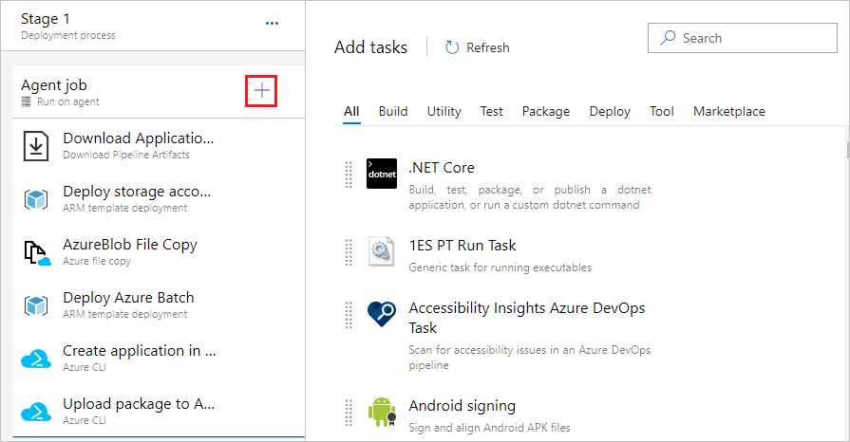Click the task list vertical scrollbar
The width and height of the screenshot is (850, 442).
tap(847, 150)
